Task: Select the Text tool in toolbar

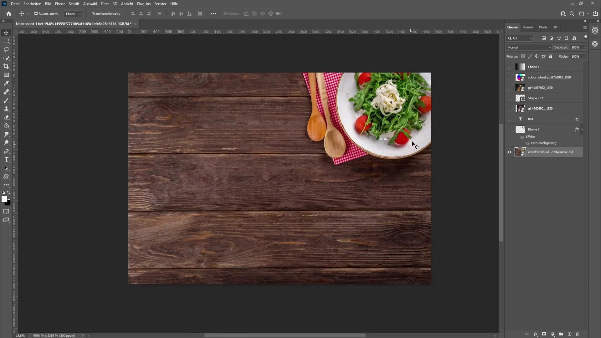Action: tap(6, 160)
